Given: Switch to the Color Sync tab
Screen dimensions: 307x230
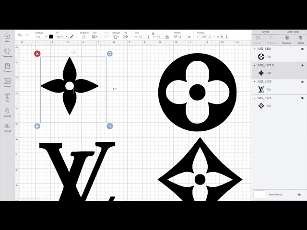Looking at the screenshot, I should click(x=293, y=32).
